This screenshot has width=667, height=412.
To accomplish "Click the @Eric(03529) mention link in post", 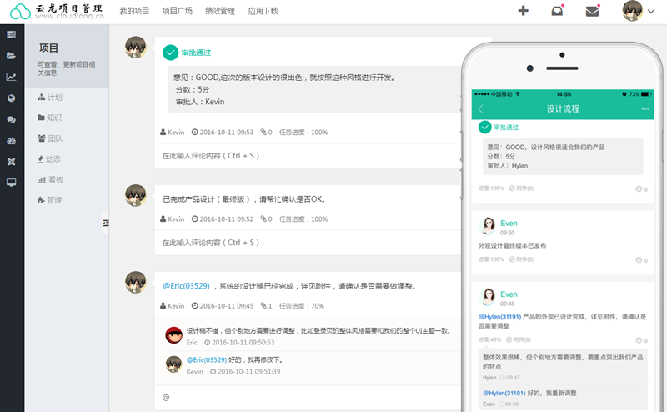I will [186, 286].
